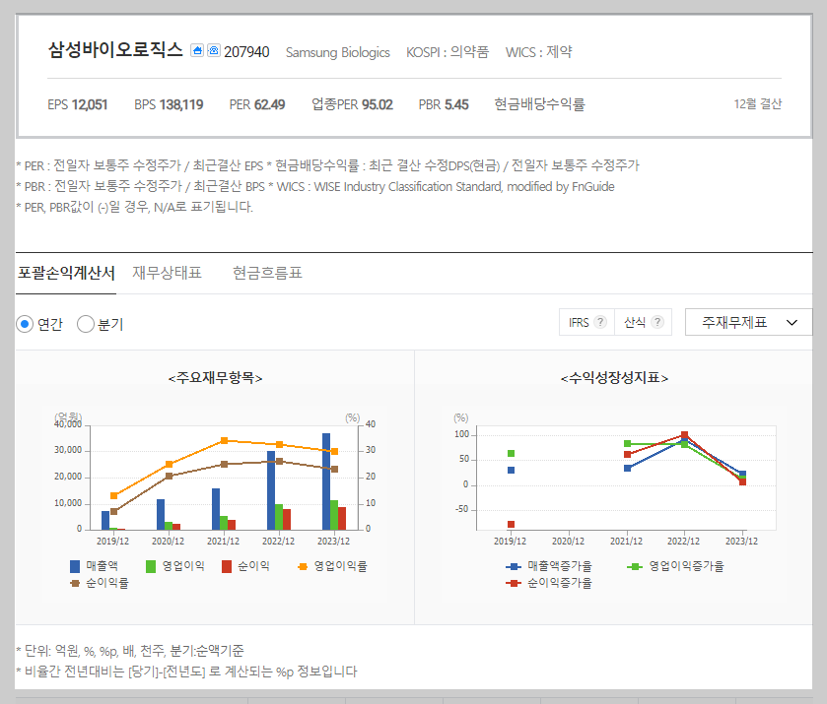Toggle 영업이익률 legend orange marker

coord(303,566)
